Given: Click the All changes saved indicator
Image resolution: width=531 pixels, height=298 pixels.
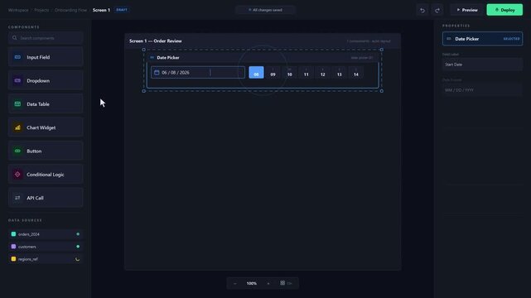Looking at the screenshot, I should pos(265,10).
